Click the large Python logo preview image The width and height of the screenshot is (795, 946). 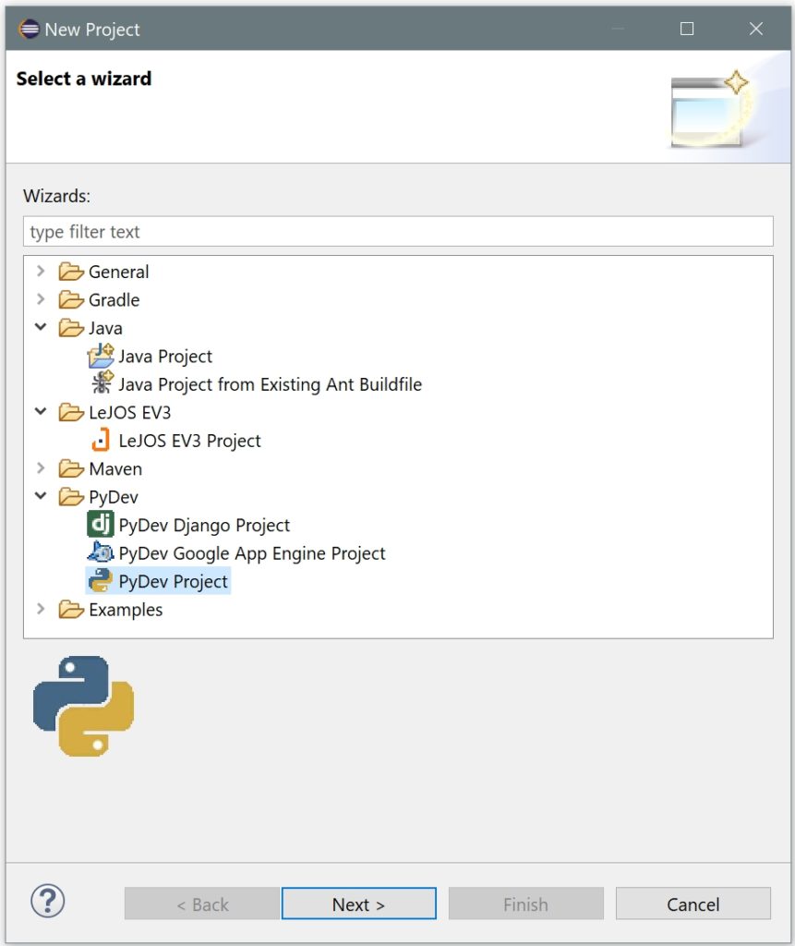click(x=83, y=707)
